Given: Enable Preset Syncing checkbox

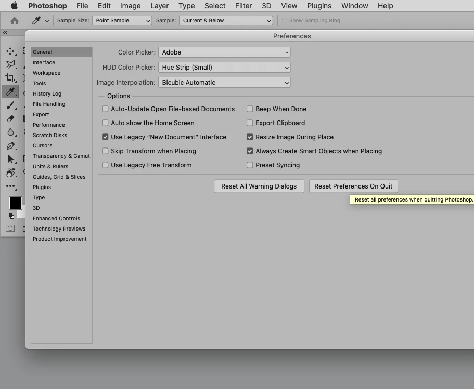Looking at the screenshot, I should click(250, 165).
